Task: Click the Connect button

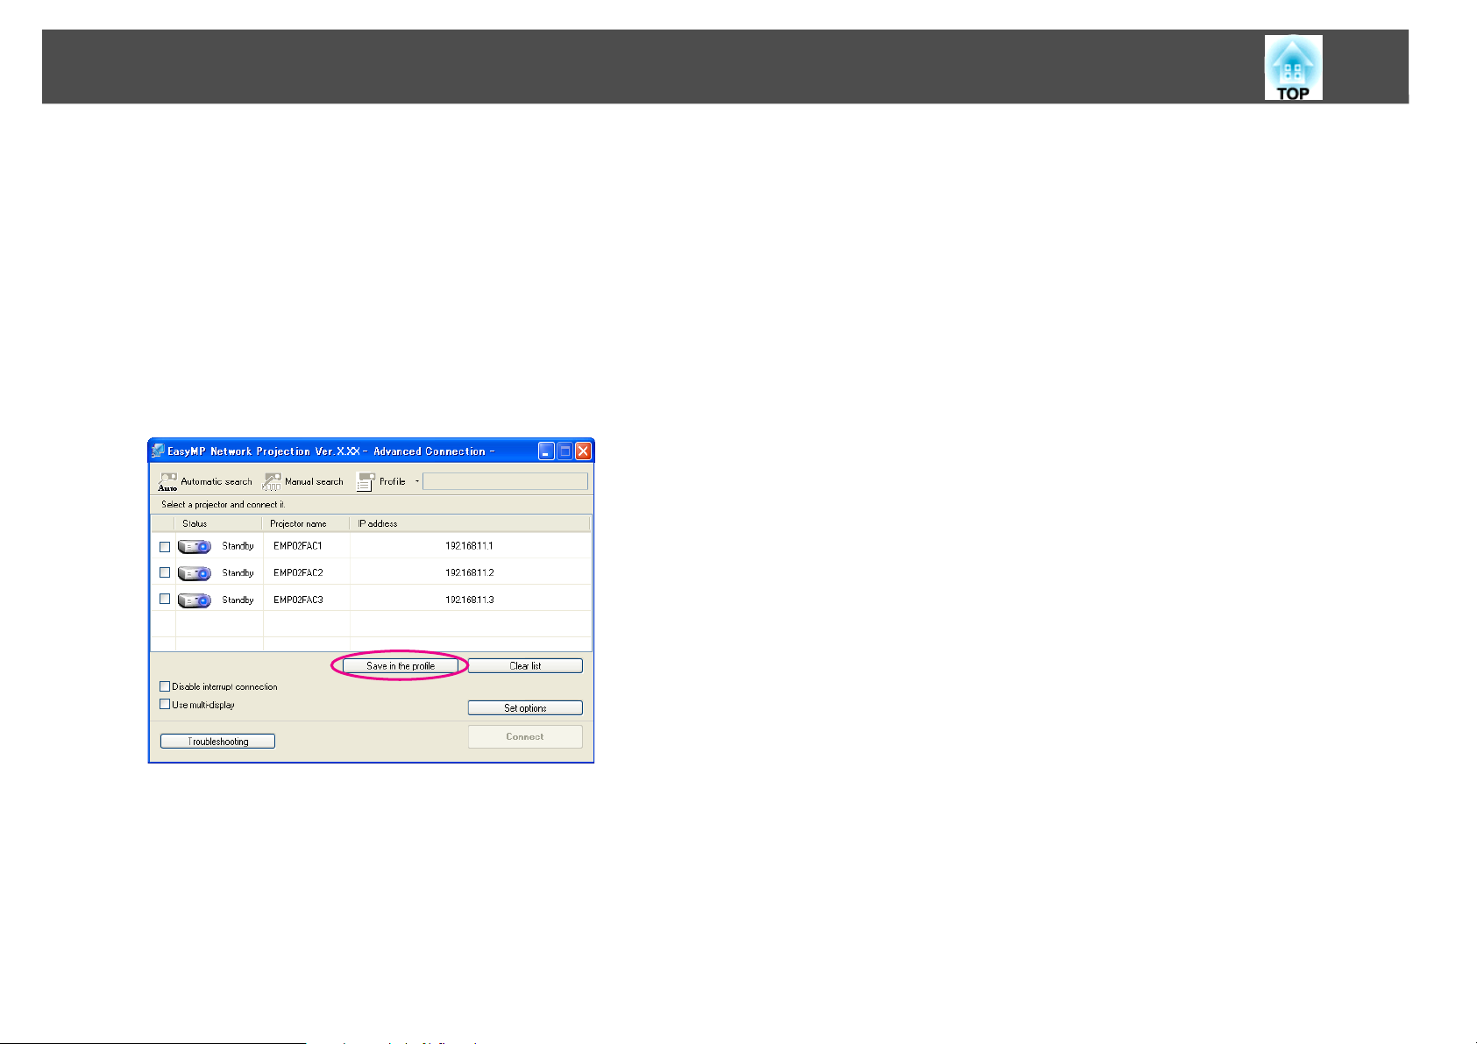Action: coord(525,737)
